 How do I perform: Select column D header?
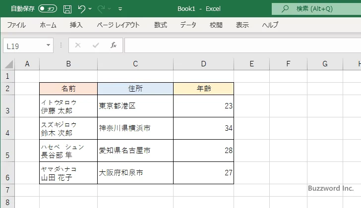point(203,64)
